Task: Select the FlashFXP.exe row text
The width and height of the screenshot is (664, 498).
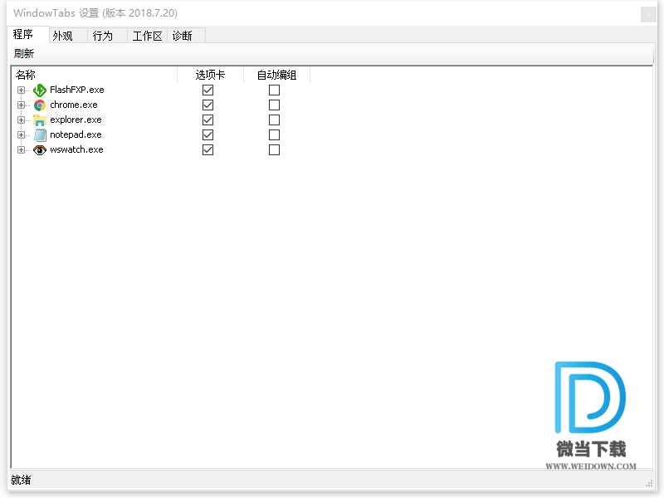Action: 77,90
